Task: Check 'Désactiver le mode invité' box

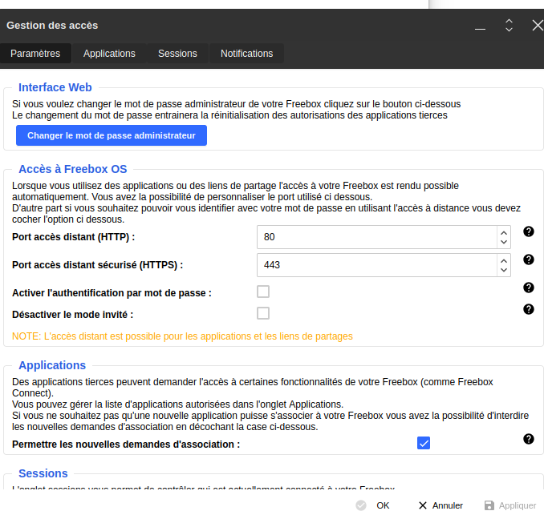Action: (x=263, y=313)
